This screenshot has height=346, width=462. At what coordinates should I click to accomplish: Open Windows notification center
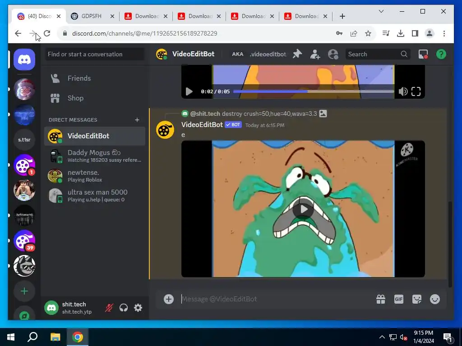(448, 337)
